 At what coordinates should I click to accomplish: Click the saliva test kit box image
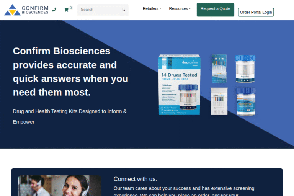click(x=219, y=101)
